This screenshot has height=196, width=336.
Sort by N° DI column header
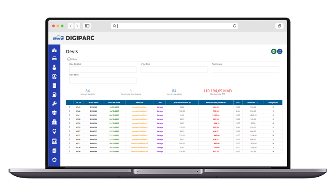78,103
